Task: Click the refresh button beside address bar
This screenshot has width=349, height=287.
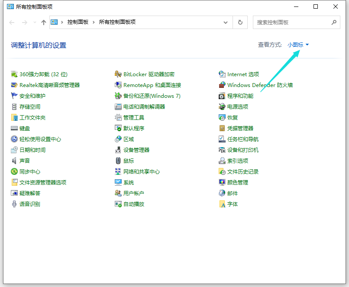Action: 240,23
